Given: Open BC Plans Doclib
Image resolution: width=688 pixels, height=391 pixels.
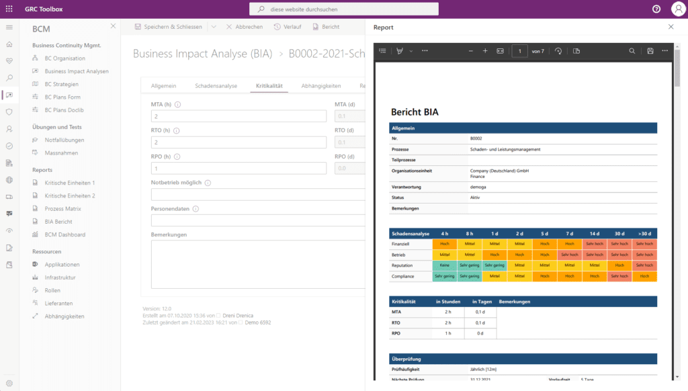Looking at the screenshot, I should click(64, 110).
